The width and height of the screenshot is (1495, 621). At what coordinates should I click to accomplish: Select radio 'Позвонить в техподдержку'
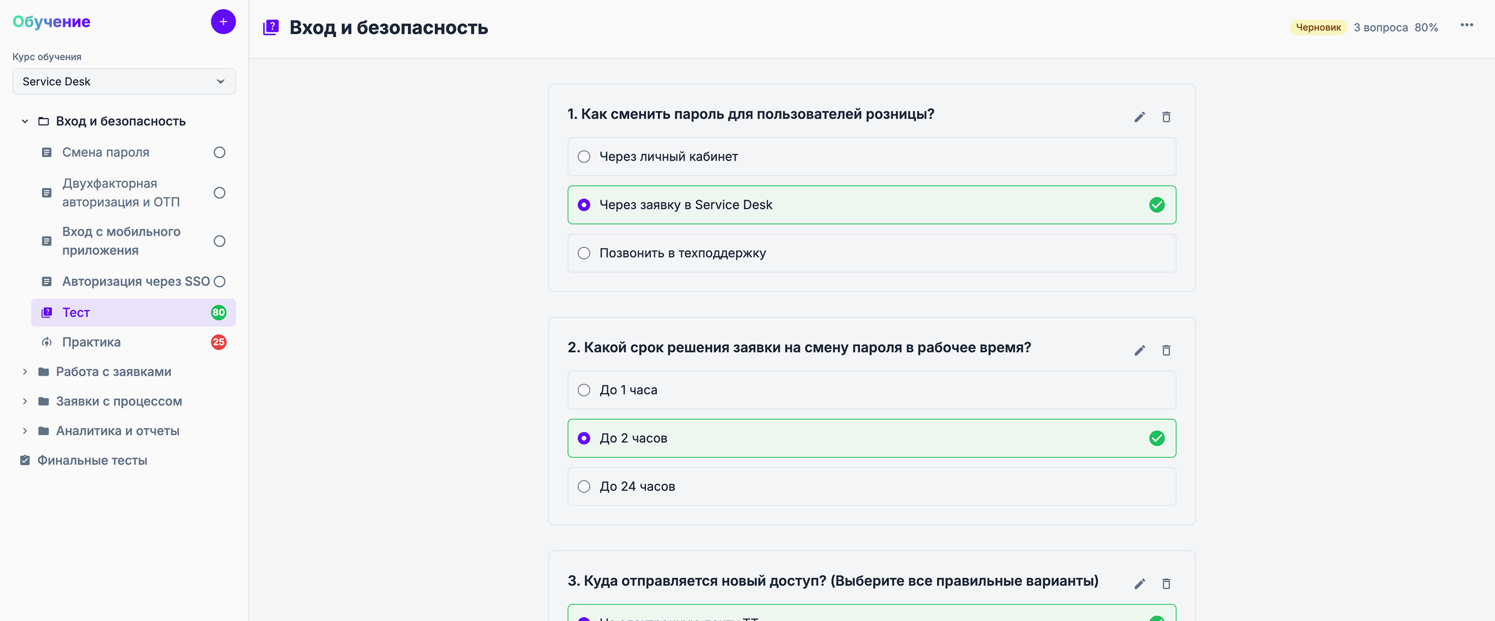(584, 253)
